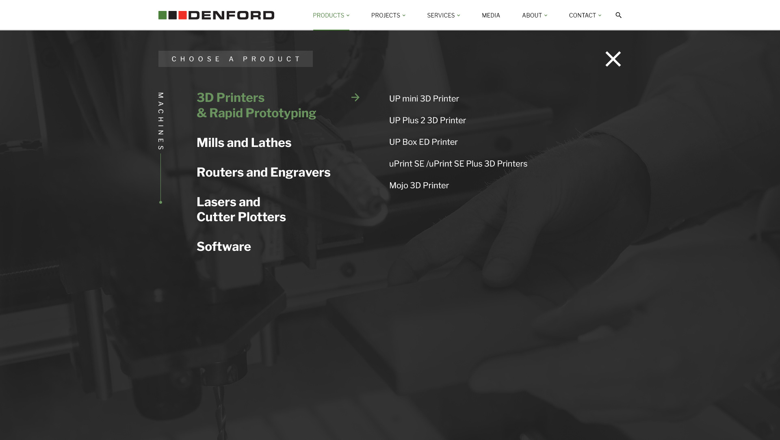Open Mojo 3D Printer link
Image resolution: width=780 pixels, height=440 pixels.
point(419,185)
